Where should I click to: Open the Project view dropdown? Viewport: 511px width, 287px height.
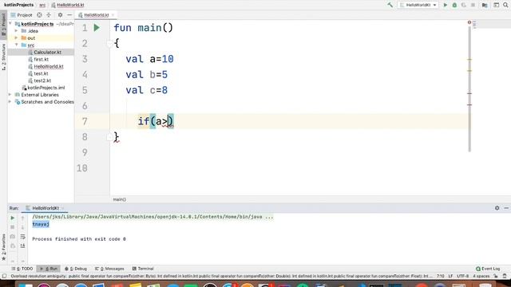[x=22, y=15]
